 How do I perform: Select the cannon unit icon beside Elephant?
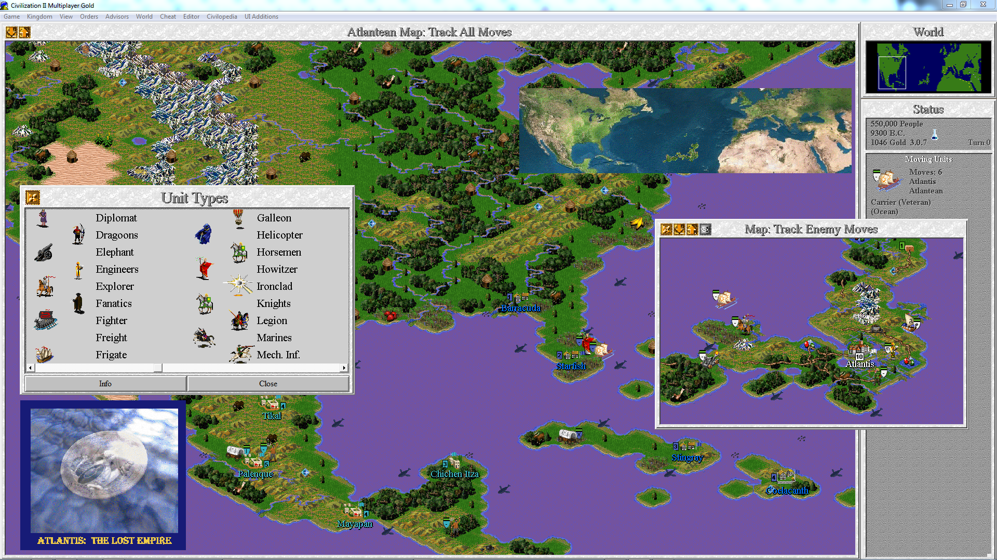pyautogui.click(x=44, y=253)
